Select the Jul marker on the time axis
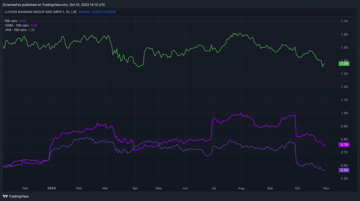The width and height of the screenshot is (360, 201). click(x=213, y=188)
